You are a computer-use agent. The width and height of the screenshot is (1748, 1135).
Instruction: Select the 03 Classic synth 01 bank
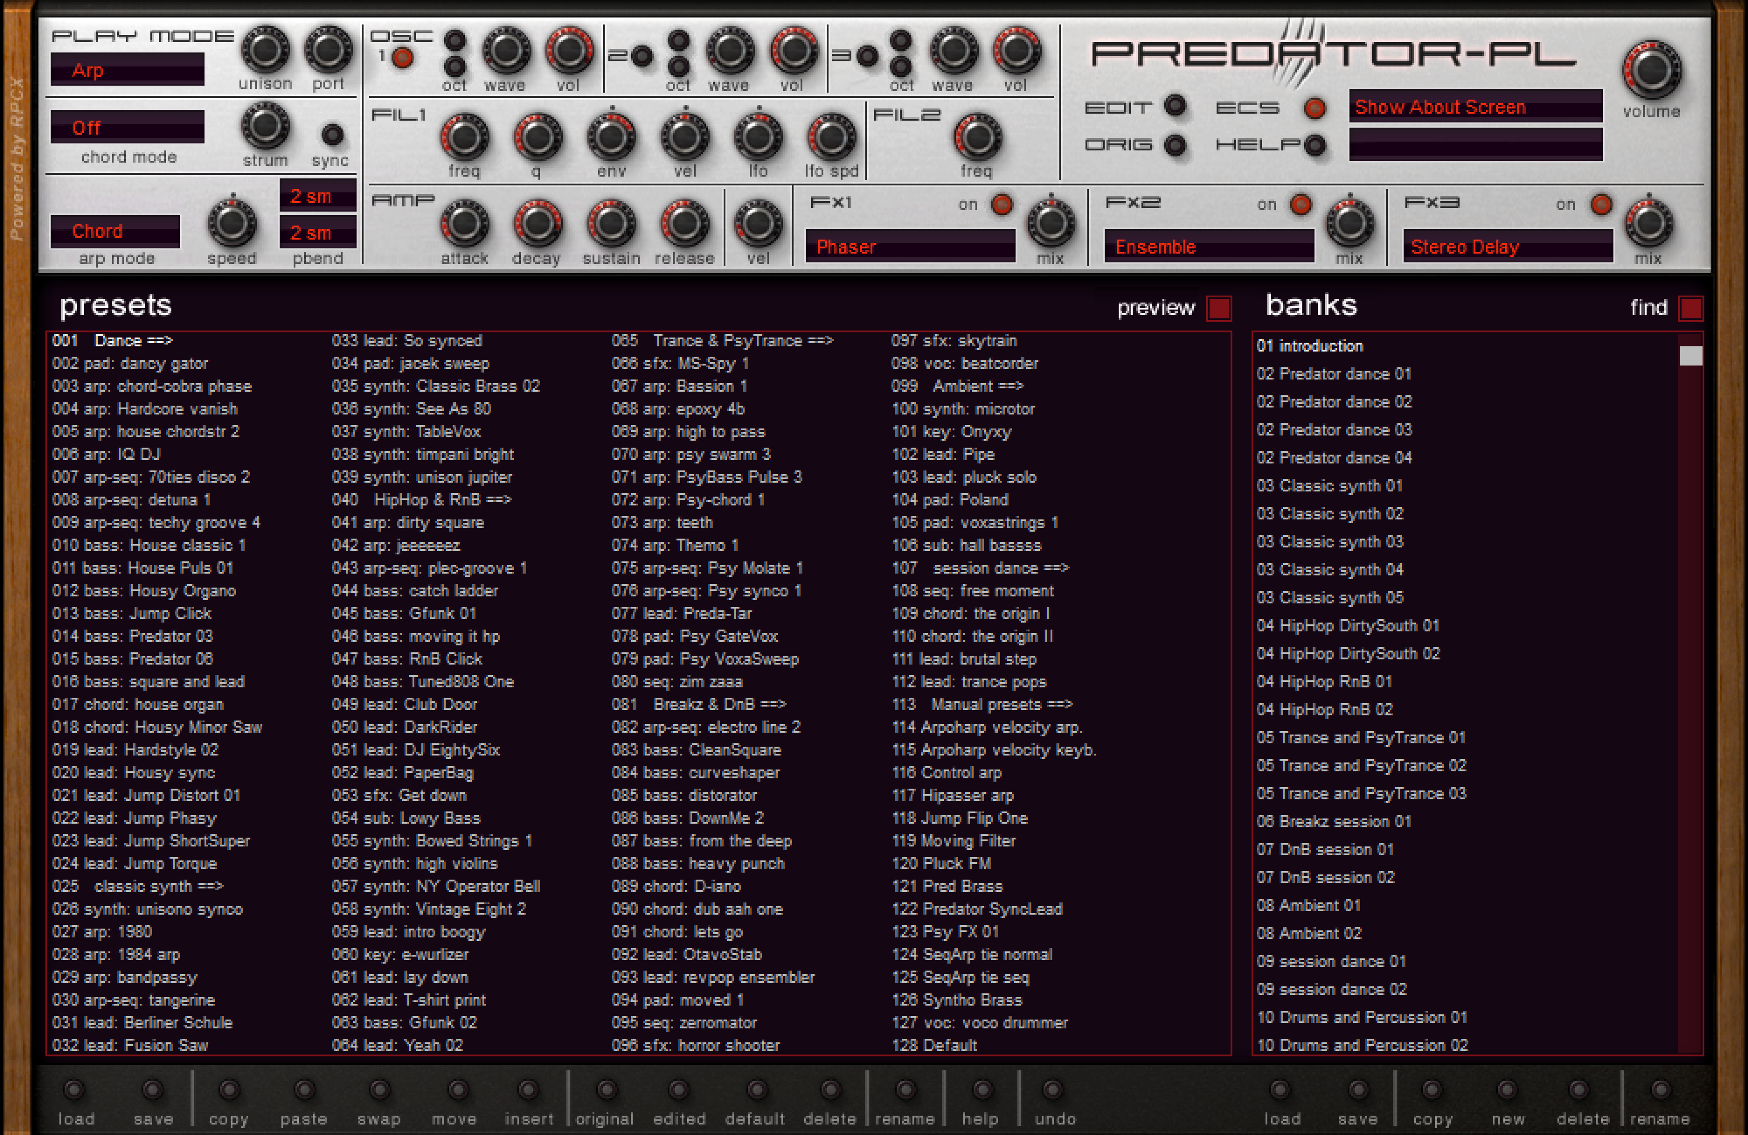click(1330, 486)
